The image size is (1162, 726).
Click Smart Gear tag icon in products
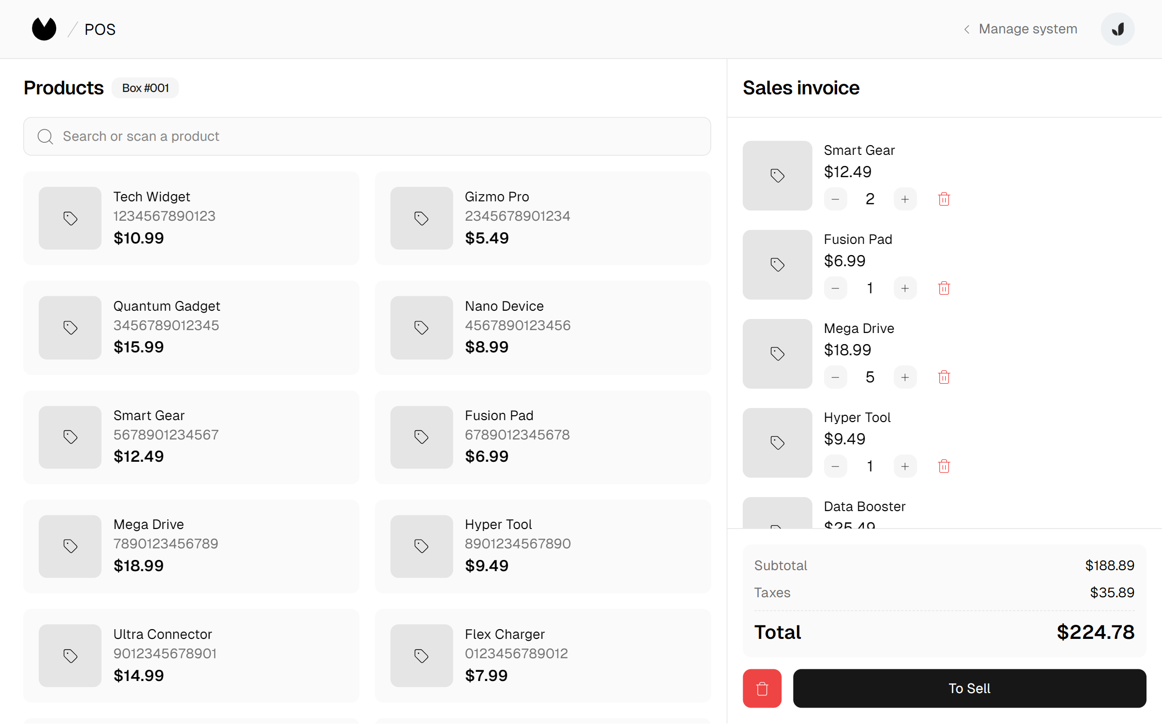[x=70, y=437]
